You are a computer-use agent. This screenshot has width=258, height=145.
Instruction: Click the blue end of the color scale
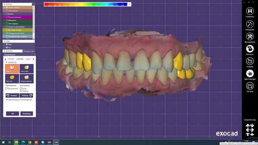point(125,4)
